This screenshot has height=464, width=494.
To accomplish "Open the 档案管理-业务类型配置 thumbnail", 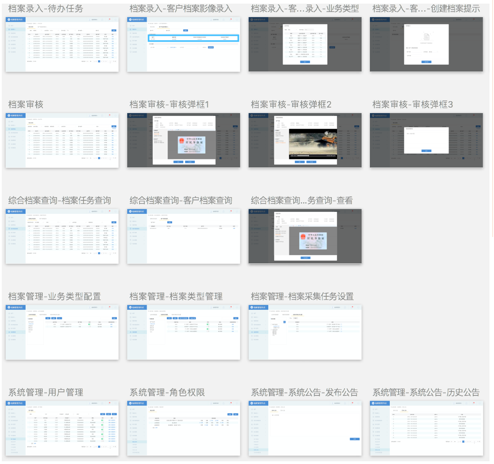I will (x=62, y=332).
